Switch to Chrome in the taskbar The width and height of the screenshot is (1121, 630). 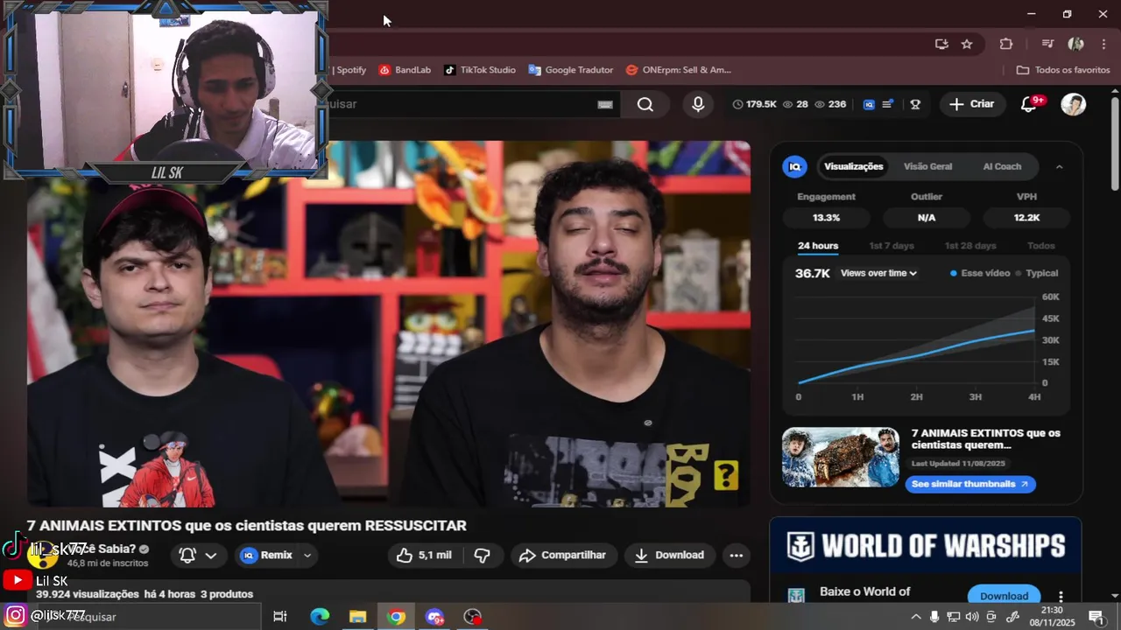tap(396, 617)
